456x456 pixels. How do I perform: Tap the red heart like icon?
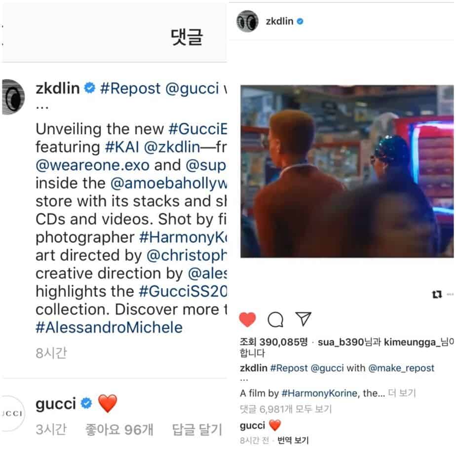click(247, 319)
